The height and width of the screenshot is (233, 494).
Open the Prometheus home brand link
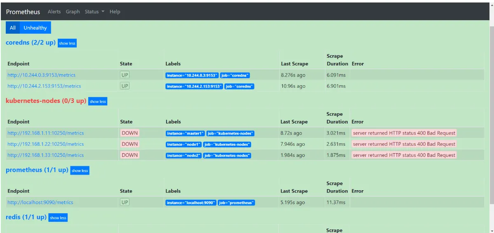click(x=23, y=12)
